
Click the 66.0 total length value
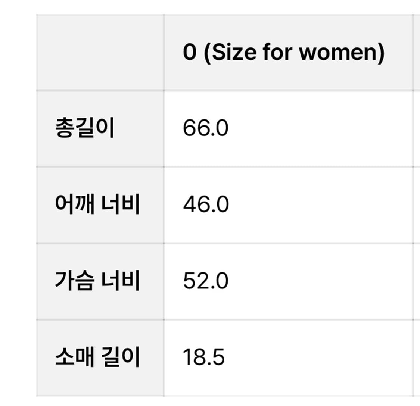tap(205, 128)
